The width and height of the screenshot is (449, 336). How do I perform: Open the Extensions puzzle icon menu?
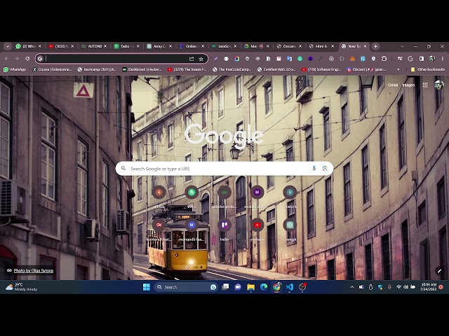[x=384, y=59]
